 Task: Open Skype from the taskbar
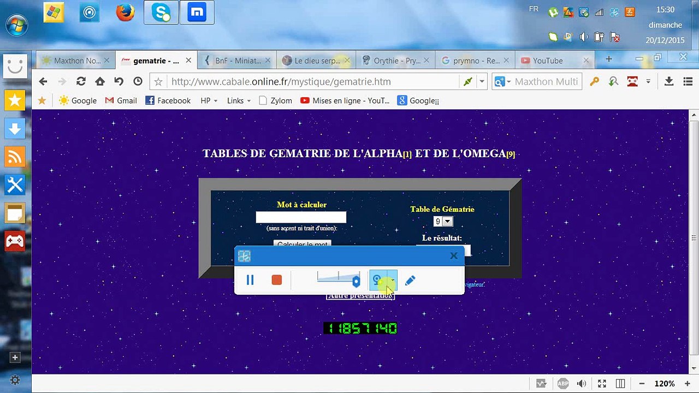point(161,13)
